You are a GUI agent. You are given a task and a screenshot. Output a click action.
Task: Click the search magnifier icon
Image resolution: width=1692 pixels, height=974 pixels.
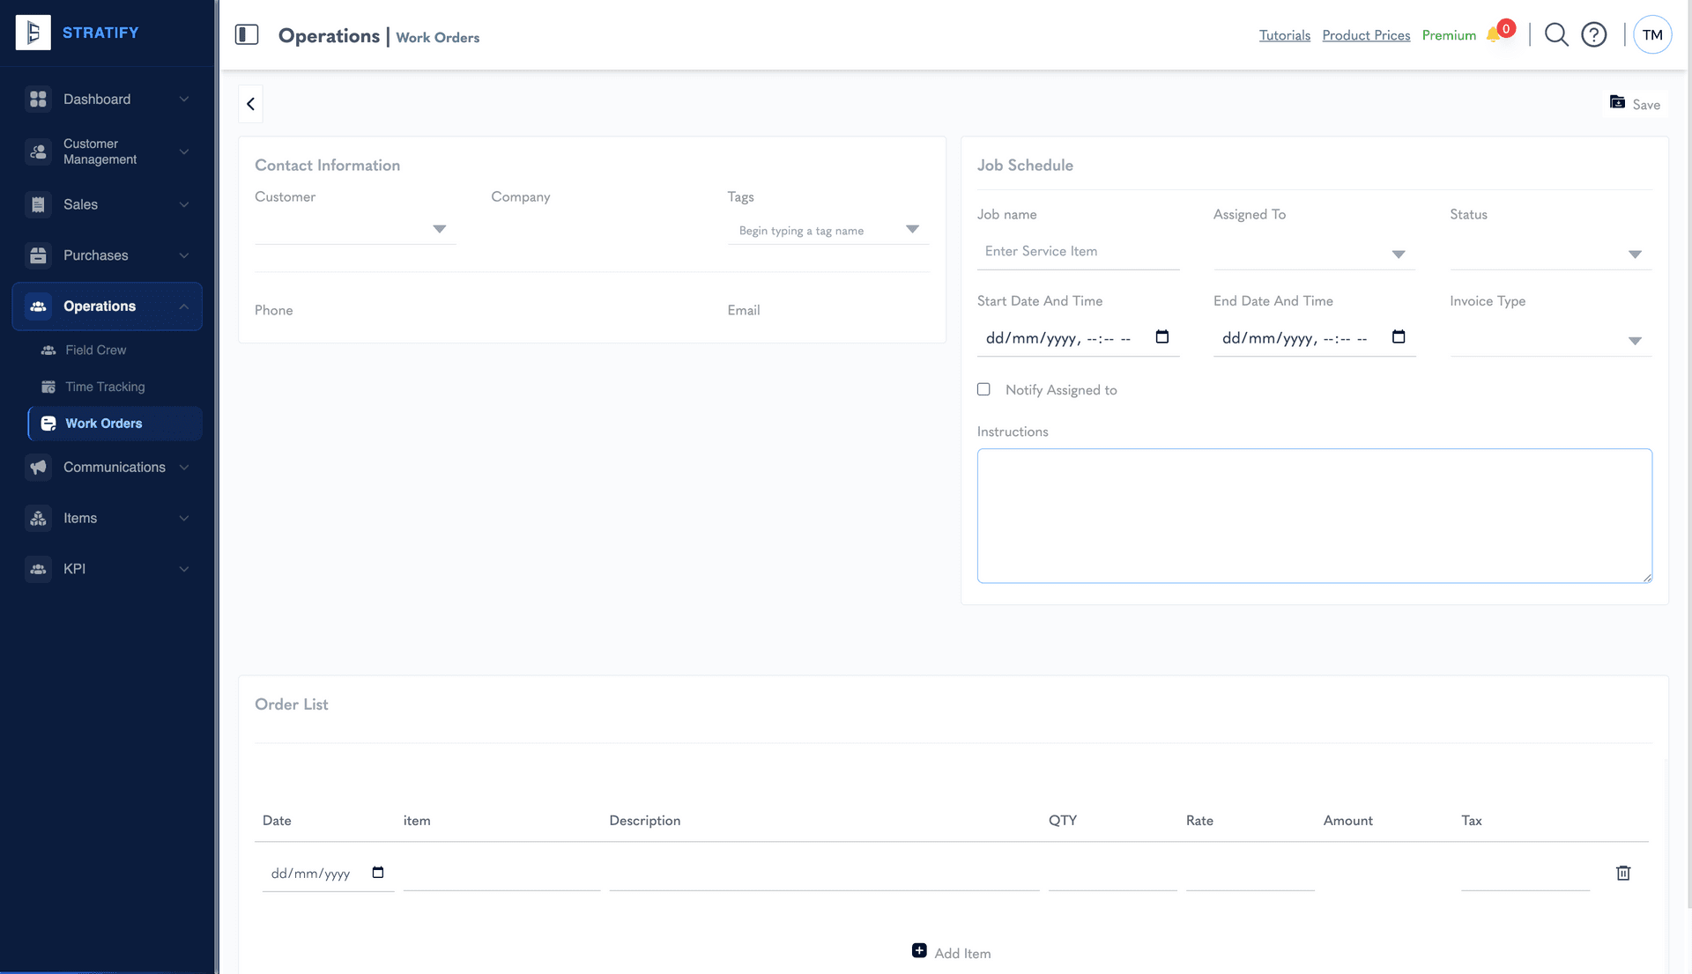(x=1555, y=34)
